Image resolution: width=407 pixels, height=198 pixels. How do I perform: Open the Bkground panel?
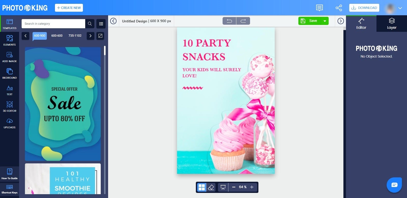[9, 73]
